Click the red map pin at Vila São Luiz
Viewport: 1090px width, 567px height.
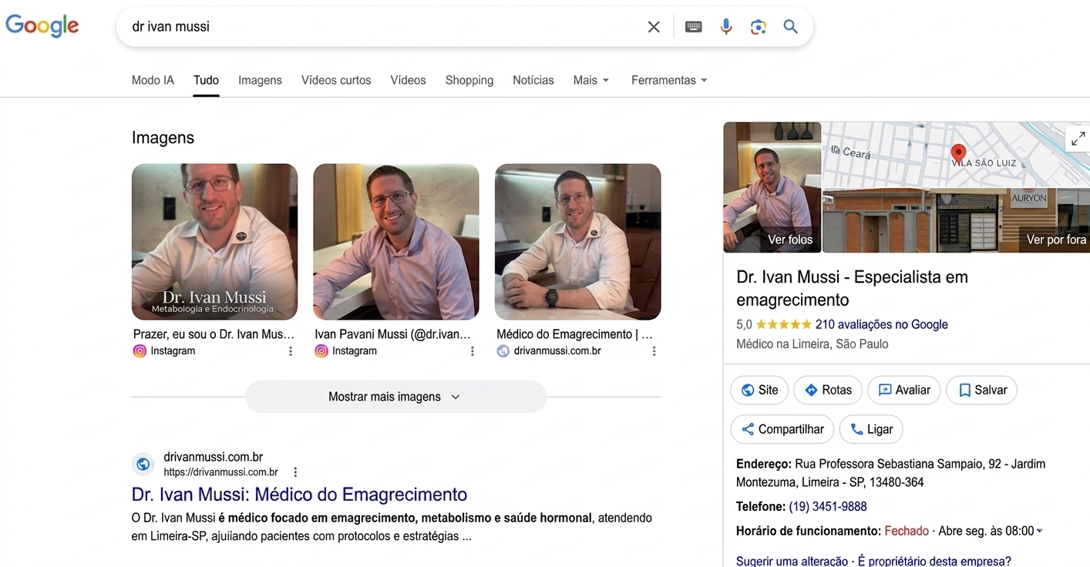click(958, 153)
